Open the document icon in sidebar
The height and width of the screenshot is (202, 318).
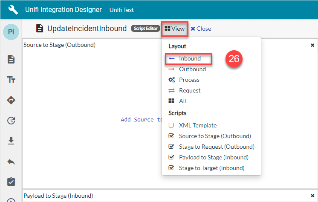pos(11,59)
